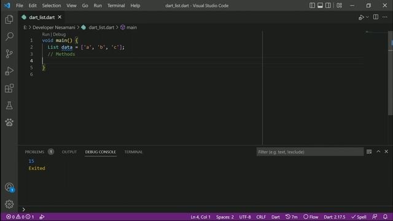Image resolution: width=393 pixels, height=221 pixels.
Task: Open the Edit menu
Action: pyautogui.click(x=33, y=6)
